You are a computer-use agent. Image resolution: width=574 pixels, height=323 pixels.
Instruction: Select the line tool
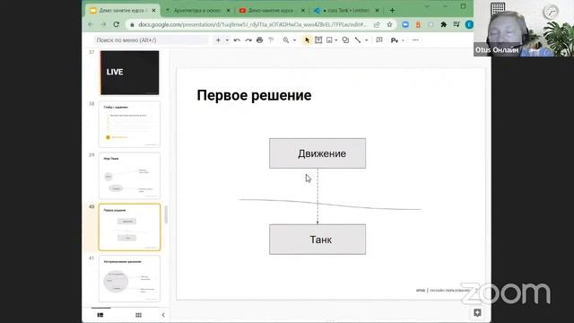click(x=358, y=39)
